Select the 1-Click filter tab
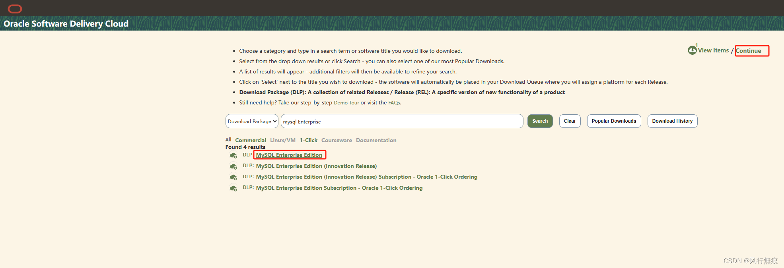This screenshot has width=784, height=268. [308, 140]
